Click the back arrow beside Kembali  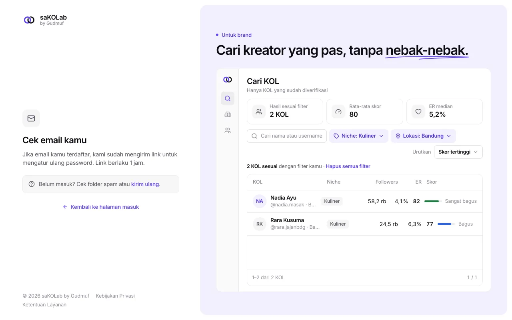click(x=65, y=207)
